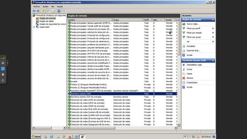Select Escritorio remoto: RemoteFX (TCP de entrada) rule

pyautogui.click(x=122, y=91)
